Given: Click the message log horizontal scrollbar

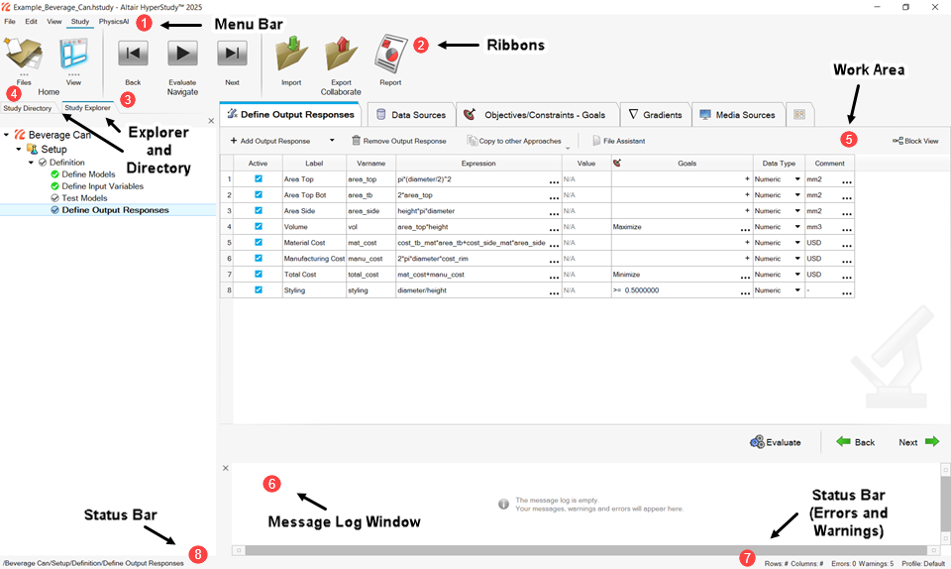Looking at the screenshot, I should 585,550.
